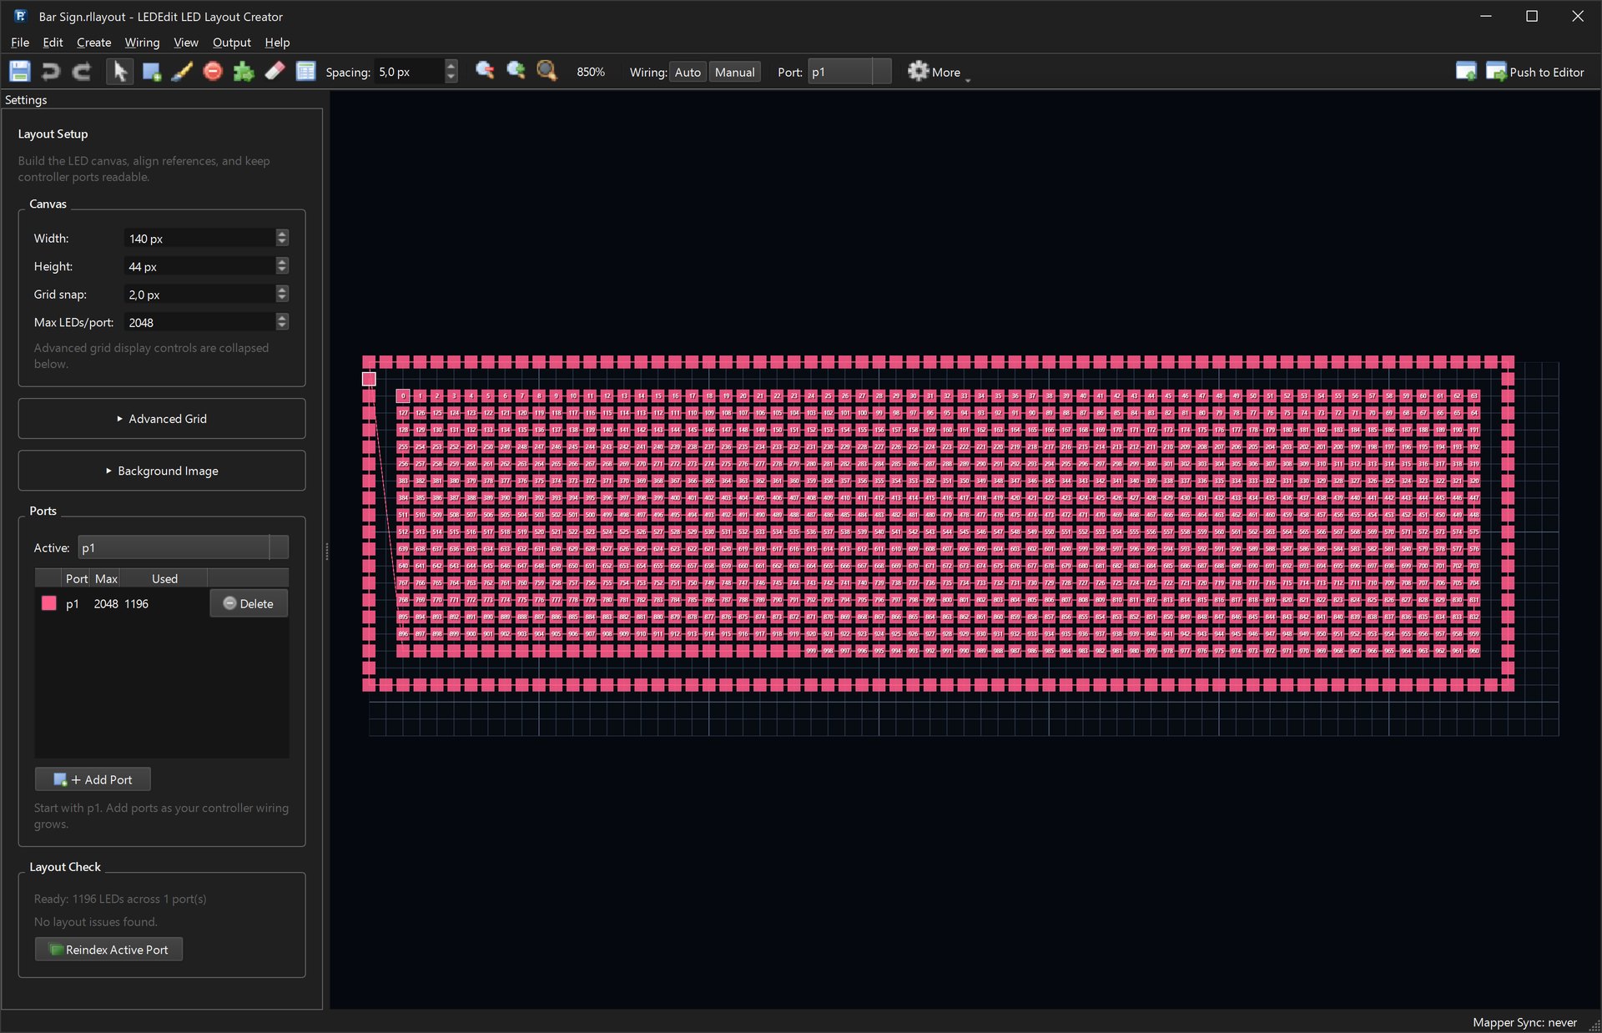Open the Wiring menu
1602x1033 pixels.
142,43
